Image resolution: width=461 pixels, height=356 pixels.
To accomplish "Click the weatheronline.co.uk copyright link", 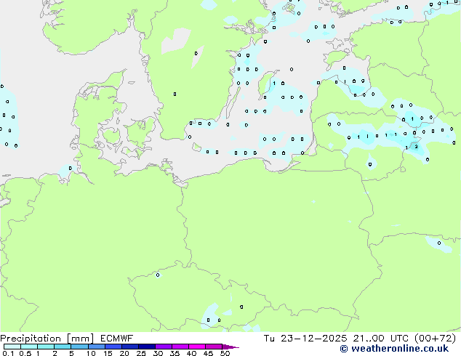I will pos(394,349).
